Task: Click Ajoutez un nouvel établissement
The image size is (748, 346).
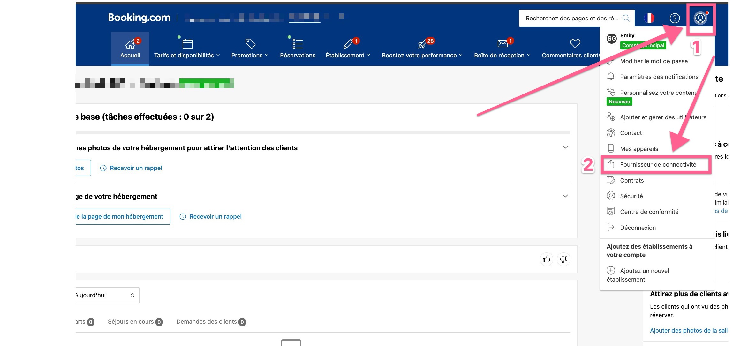Action: (x=644, y=271)
